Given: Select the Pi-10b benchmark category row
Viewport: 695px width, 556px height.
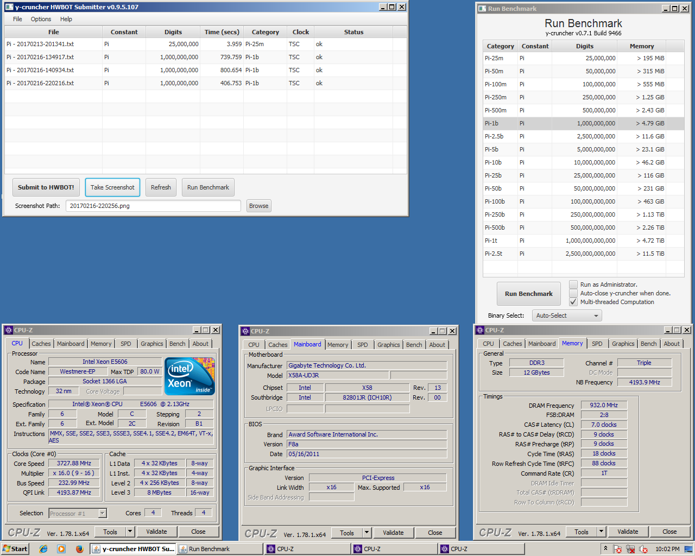Looking at the screenshot, I should click(x=584, y=162).
